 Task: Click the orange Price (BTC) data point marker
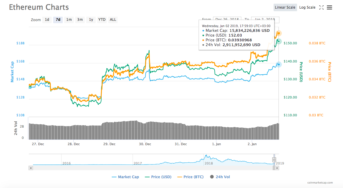[x=279, y=33]
